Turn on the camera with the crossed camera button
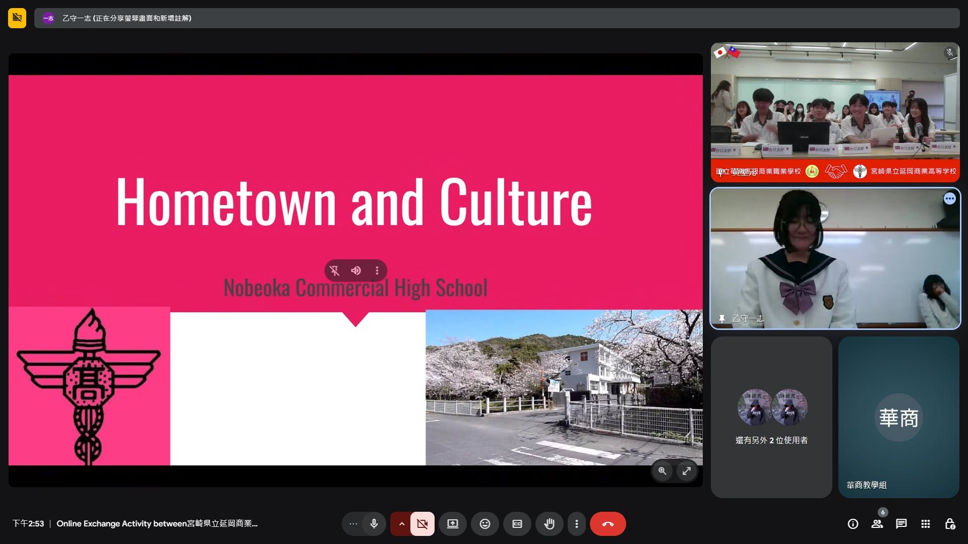The image size is (968, 544). 422,524
